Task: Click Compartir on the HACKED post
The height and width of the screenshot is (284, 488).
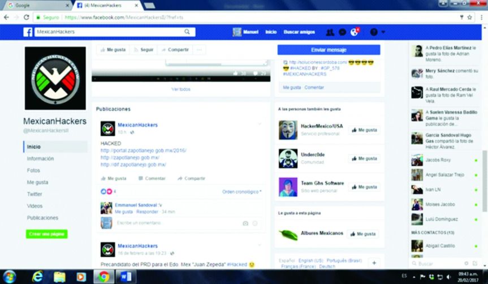Action: tap(191, 178)
